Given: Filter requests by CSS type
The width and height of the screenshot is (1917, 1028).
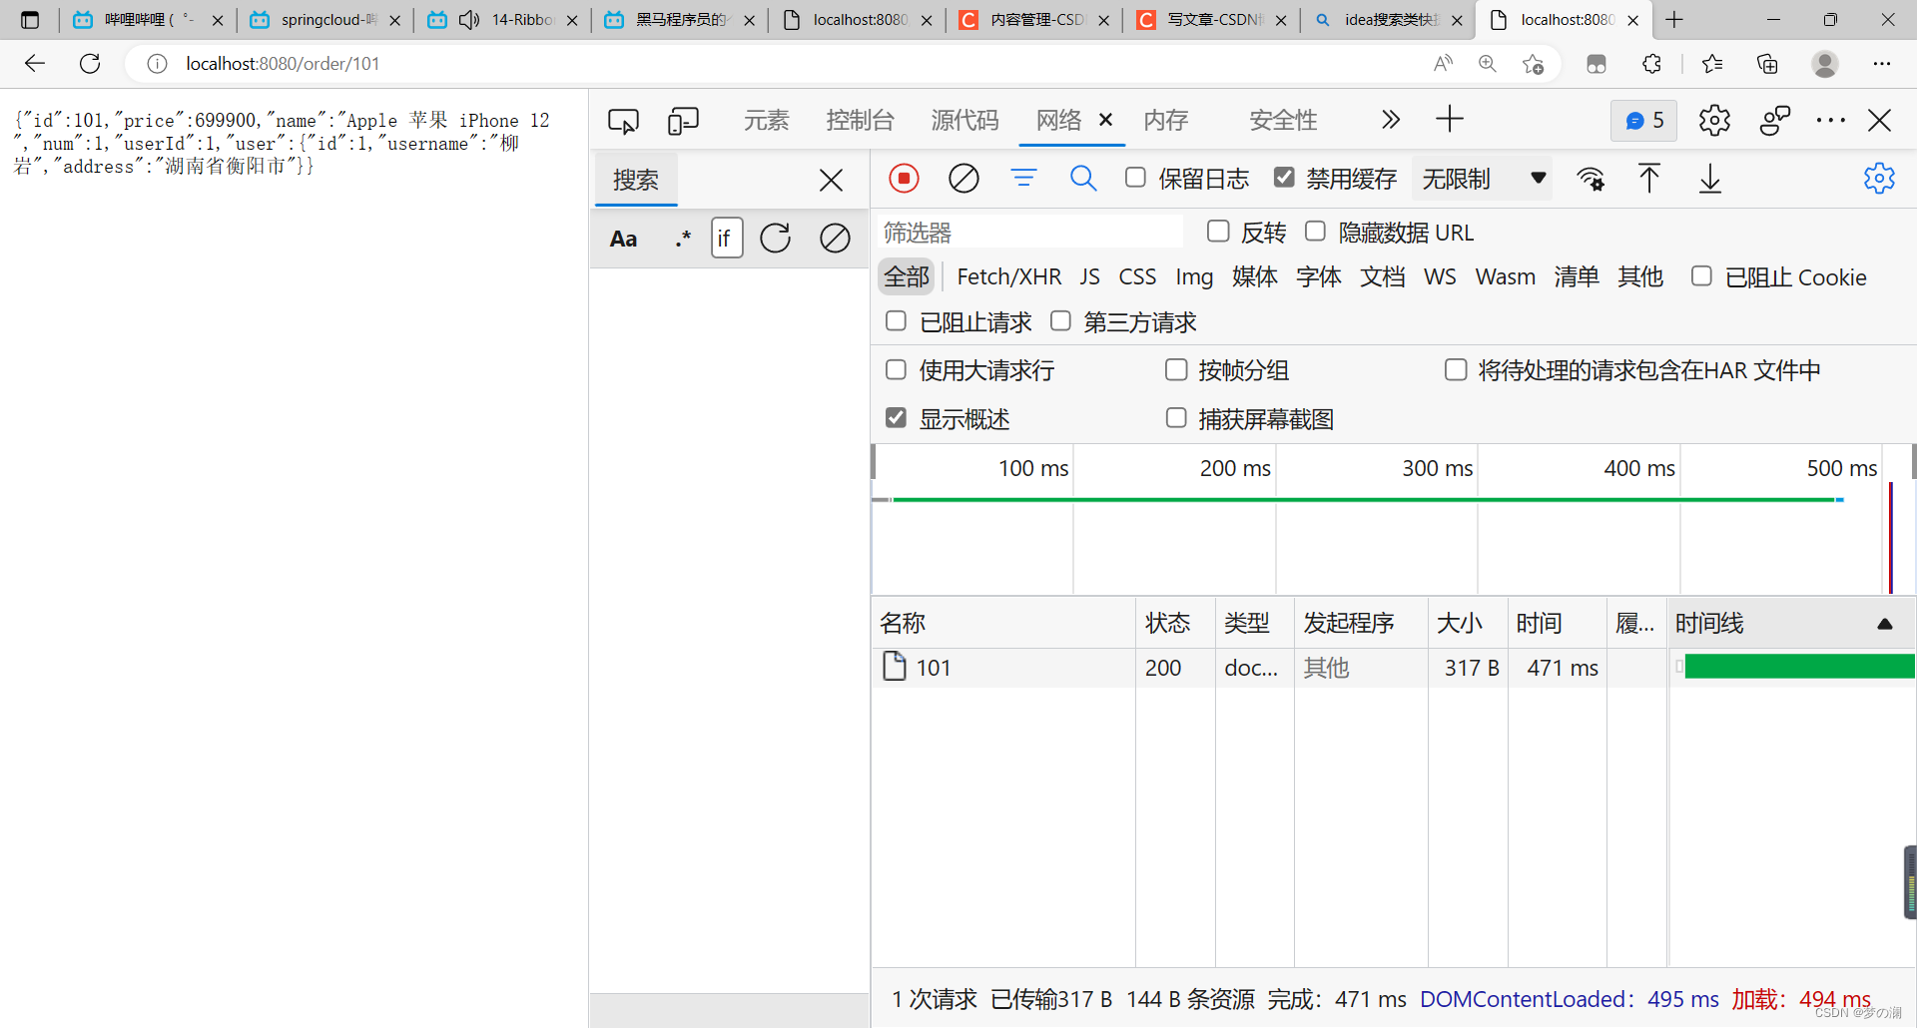Looking at the screenshot, I should pos(1137,276).
